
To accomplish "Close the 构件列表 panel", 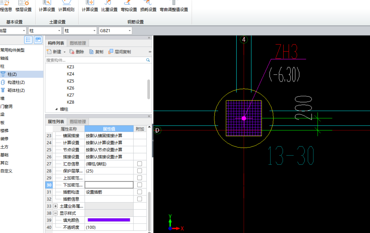I will pyautogui.click(x=149, y=38).
